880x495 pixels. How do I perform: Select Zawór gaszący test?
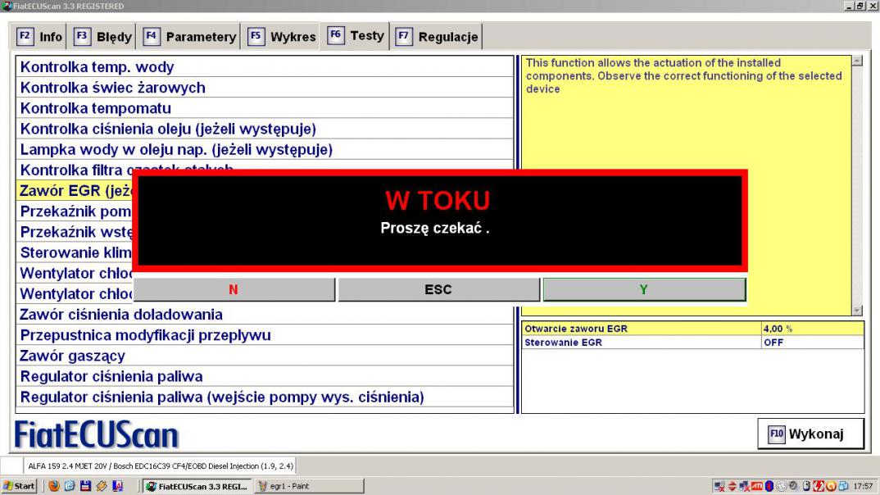click(265, 356)
